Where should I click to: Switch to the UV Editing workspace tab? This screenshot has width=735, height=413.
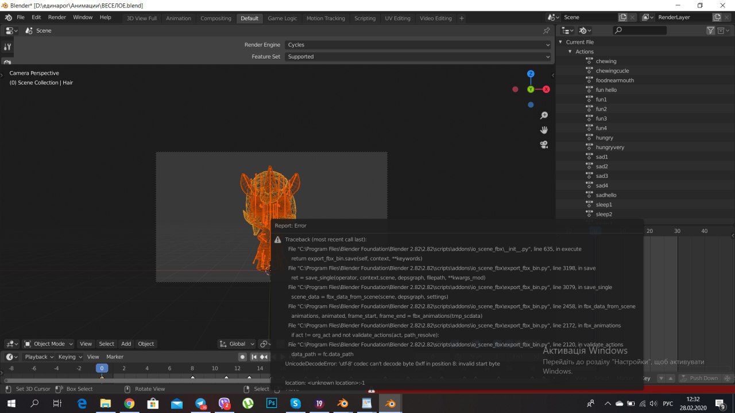(398, 18)
